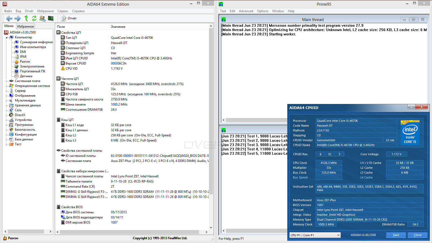Click the Back arrow in AIDA64 toolbar
Viewport: 432px width, 243px height.
coord(9,18)
